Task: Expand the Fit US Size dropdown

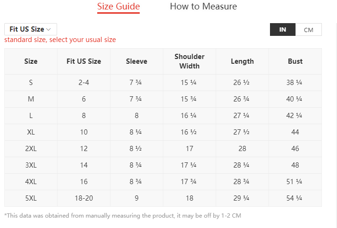Action: click(30, 29)
